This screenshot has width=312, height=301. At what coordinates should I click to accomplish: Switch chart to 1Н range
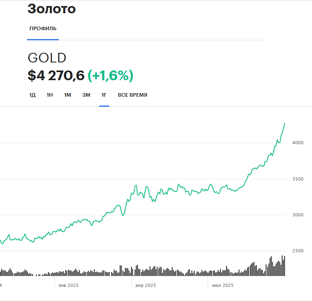(x=50, y=95)
